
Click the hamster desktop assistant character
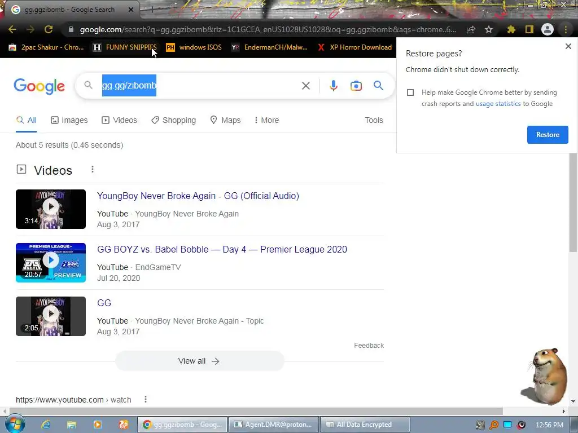pos(546,376)
